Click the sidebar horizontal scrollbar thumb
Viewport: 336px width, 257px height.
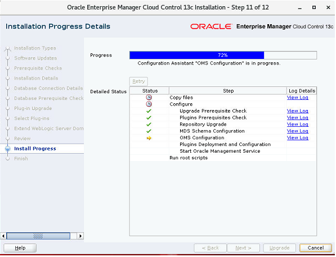38,236
